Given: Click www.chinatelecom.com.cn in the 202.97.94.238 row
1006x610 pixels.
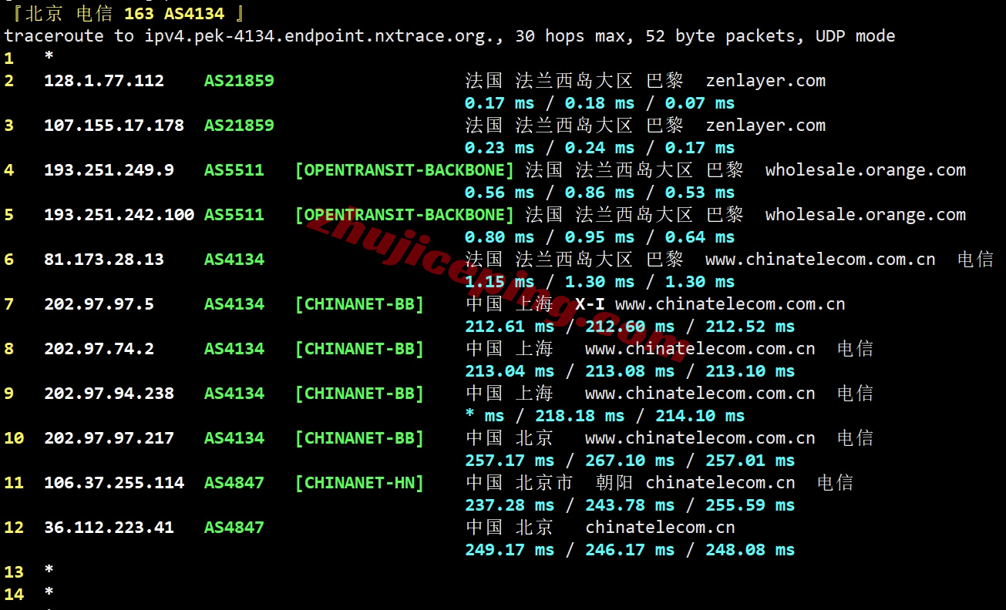Looking at the screenshot, I should (x=700, y=394).
